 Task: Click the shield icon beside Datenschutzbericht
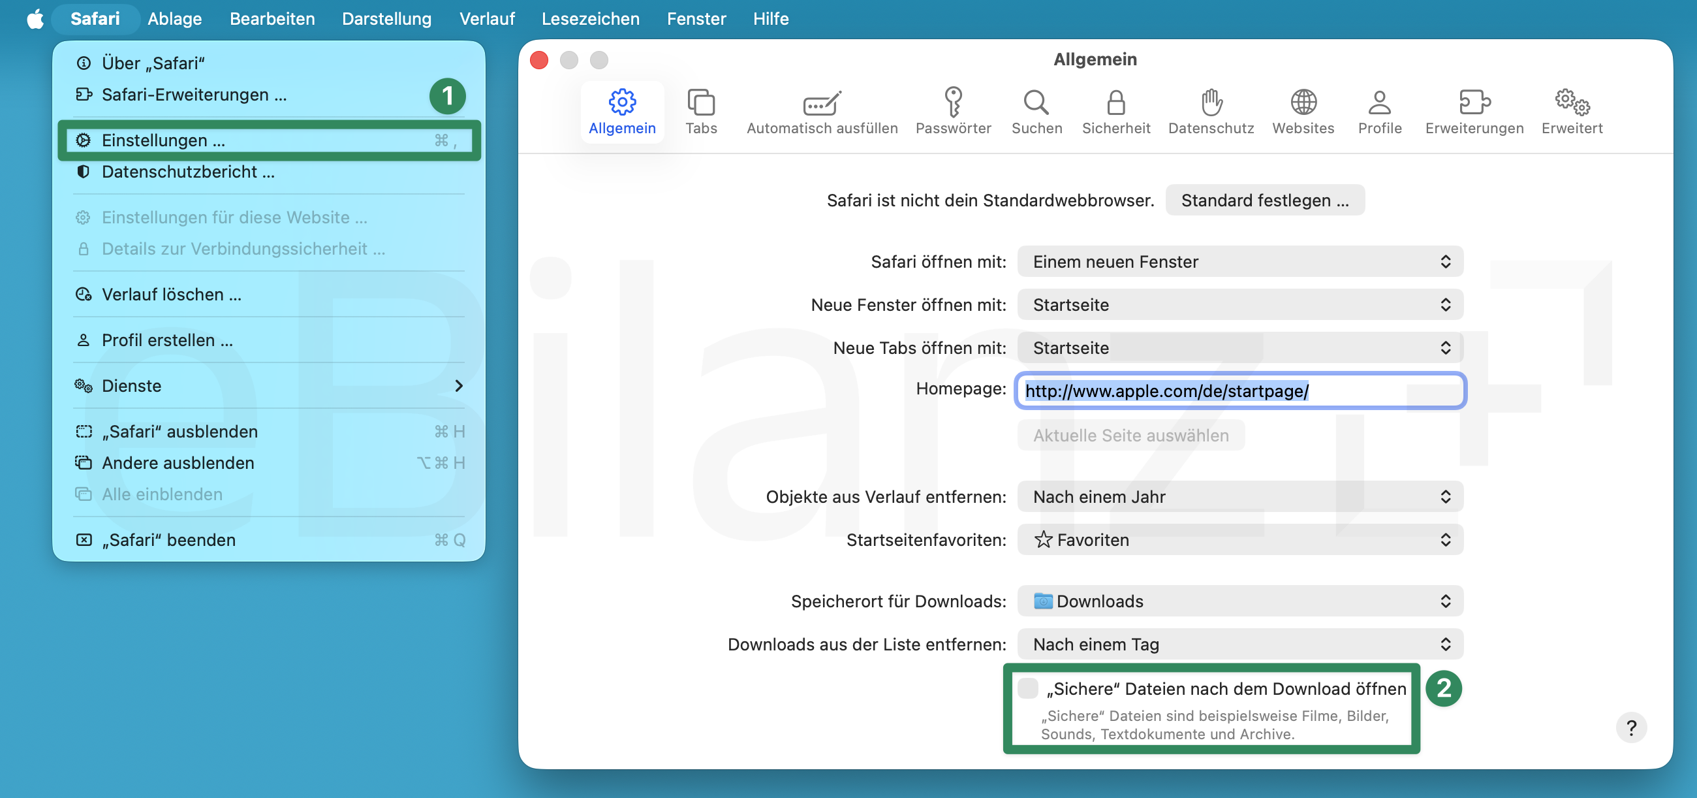point(83,172)
